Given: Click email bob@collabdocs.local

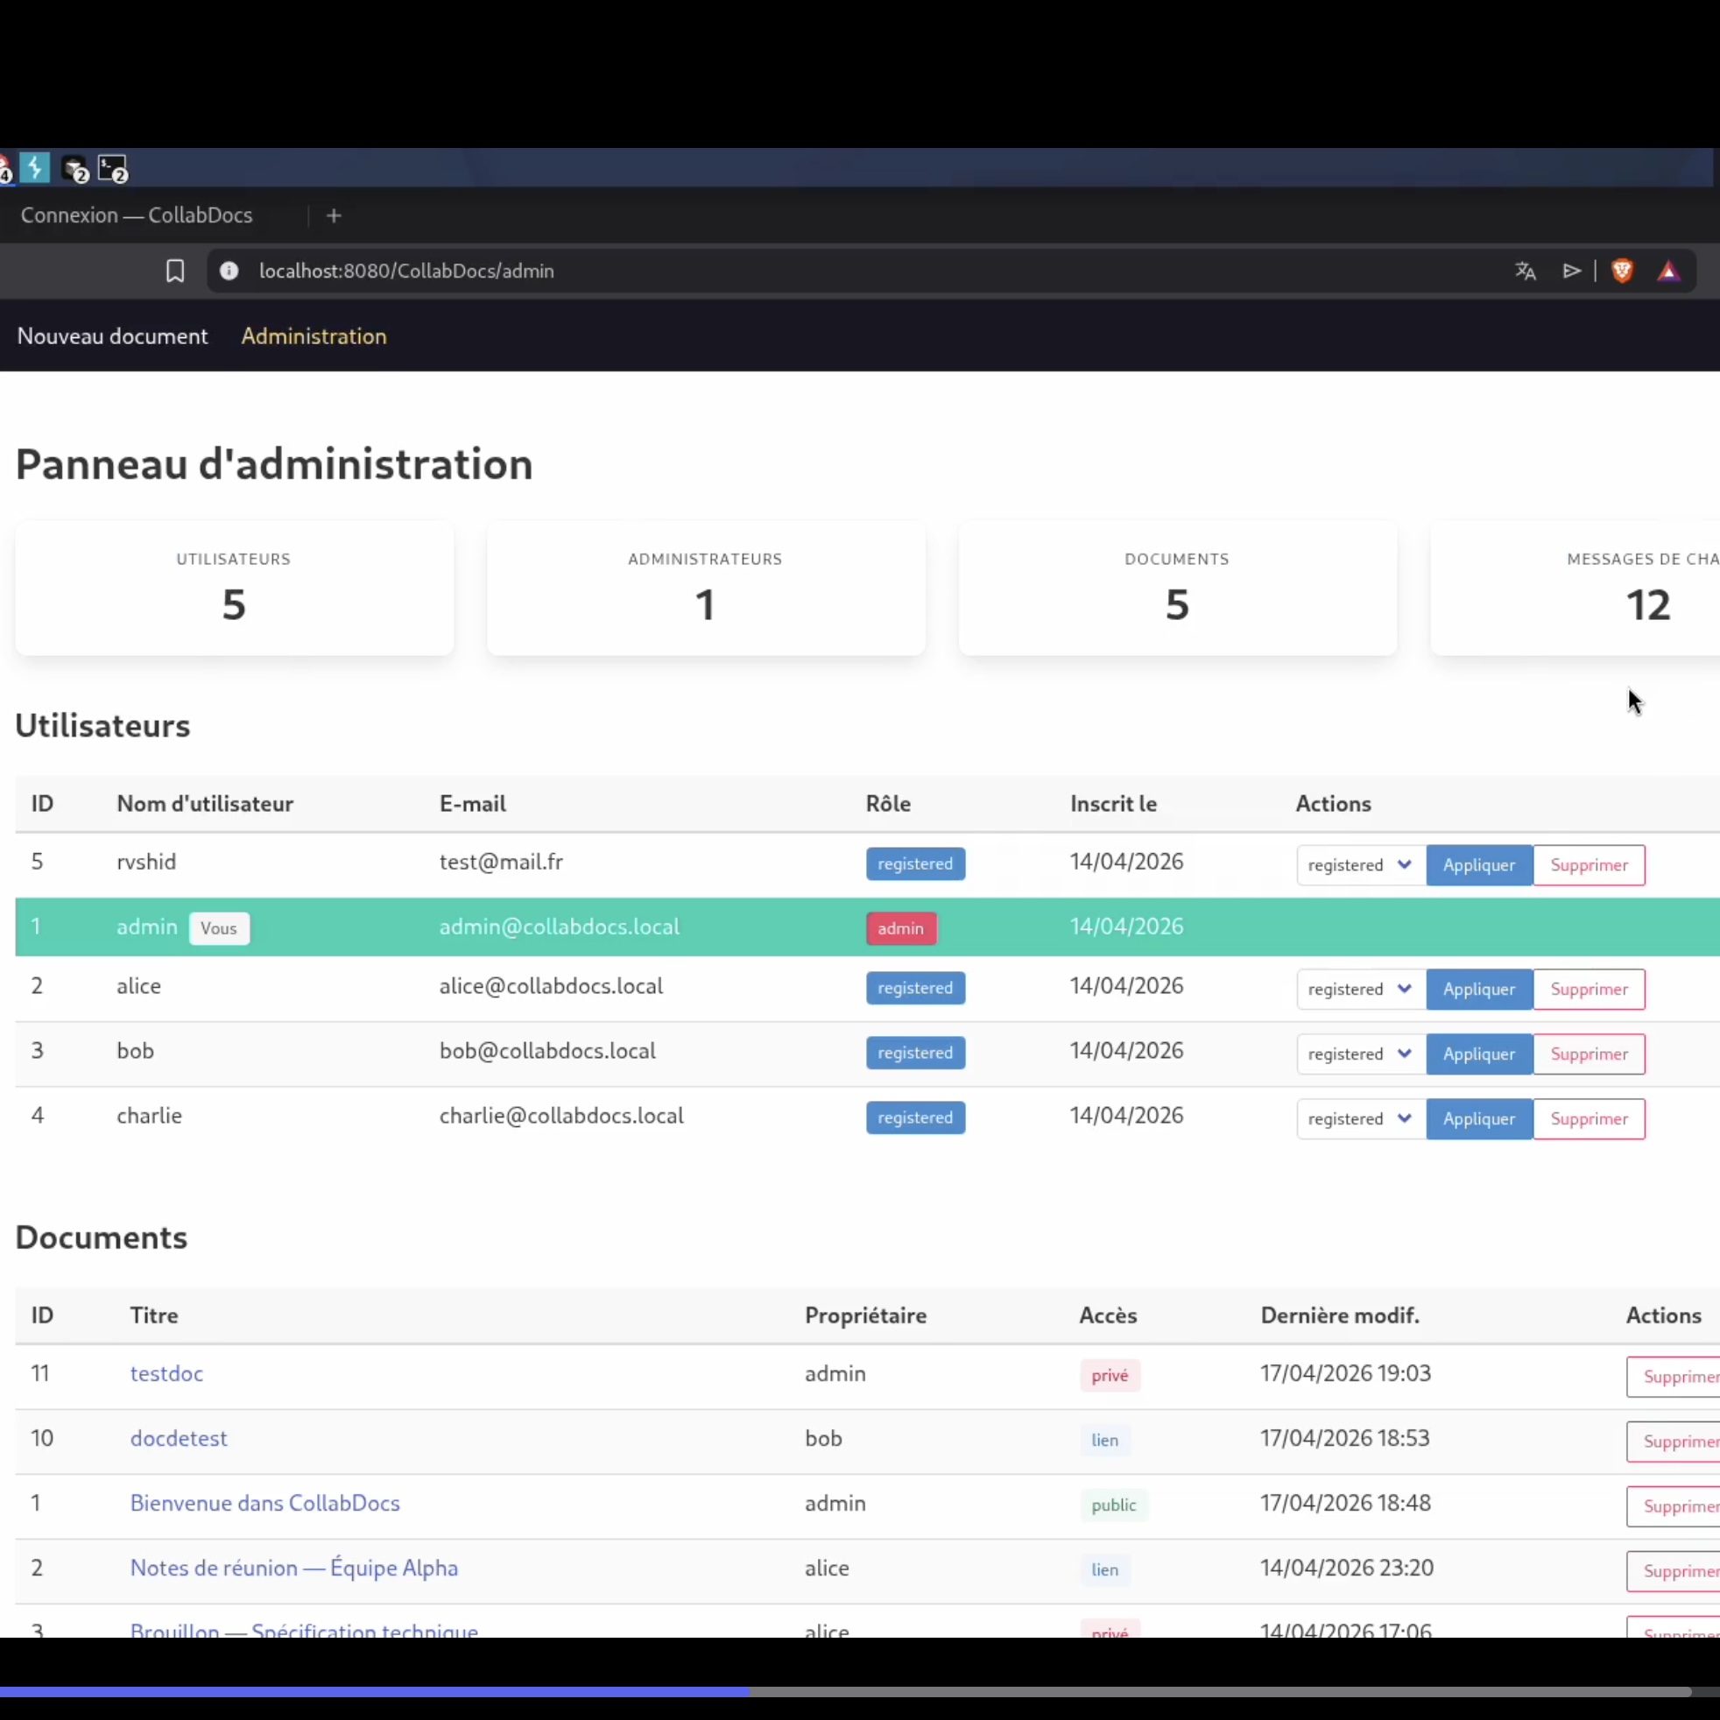Looking at the screenshot, I should 547,1051.
